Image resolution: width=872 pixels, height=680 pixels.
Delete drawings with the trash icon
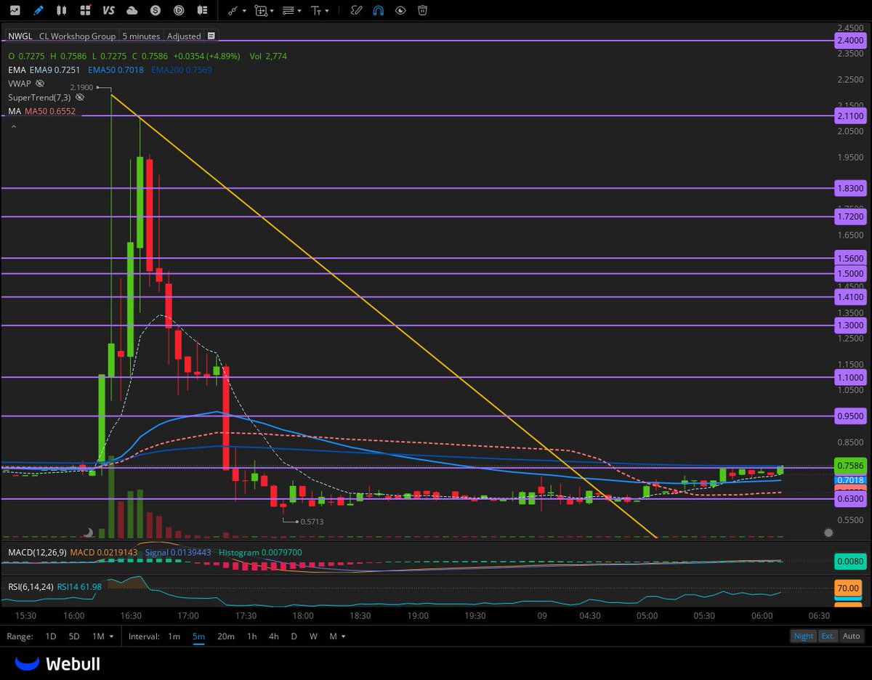[x=422, y=10]
